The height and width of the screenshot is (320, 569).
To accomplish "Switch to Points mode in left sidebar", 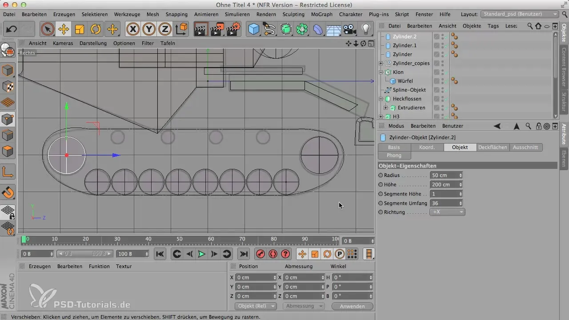I will pos(8,119).
